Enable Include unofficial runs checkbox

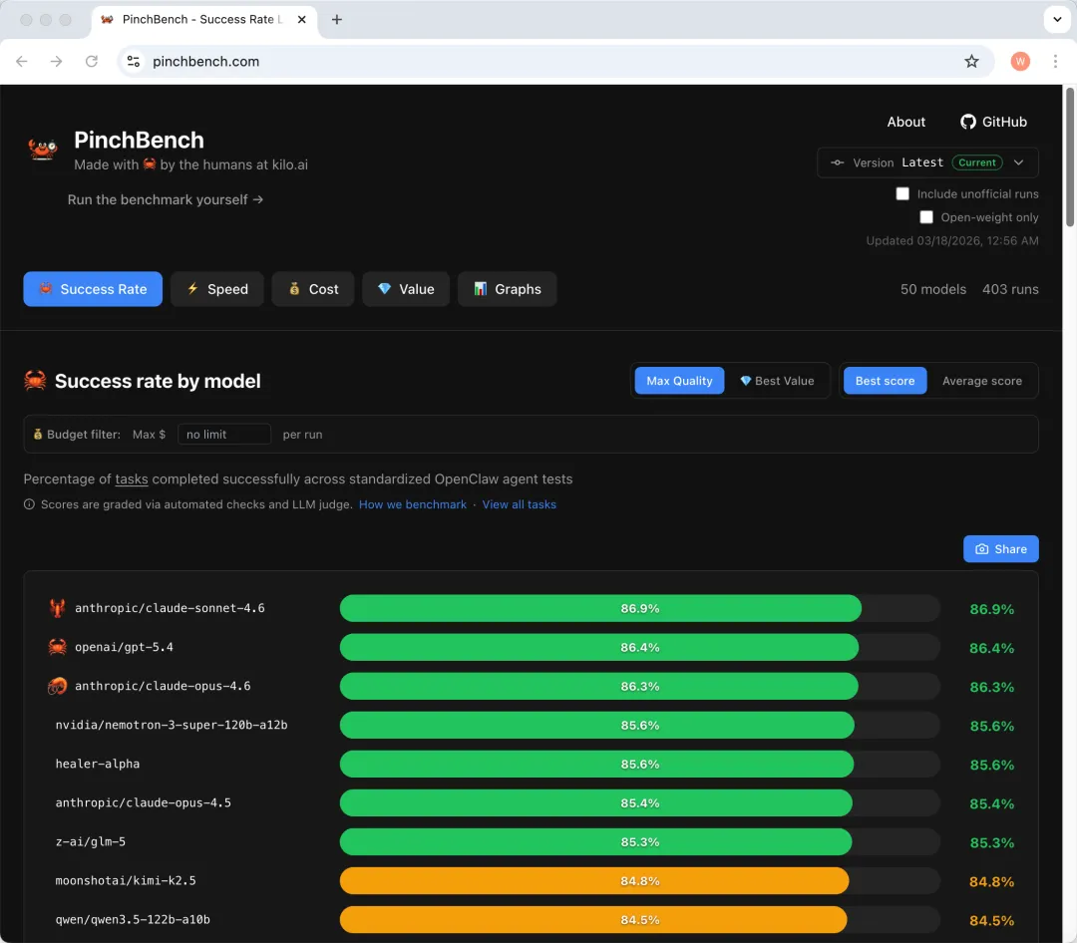click(x=902, y=193)
